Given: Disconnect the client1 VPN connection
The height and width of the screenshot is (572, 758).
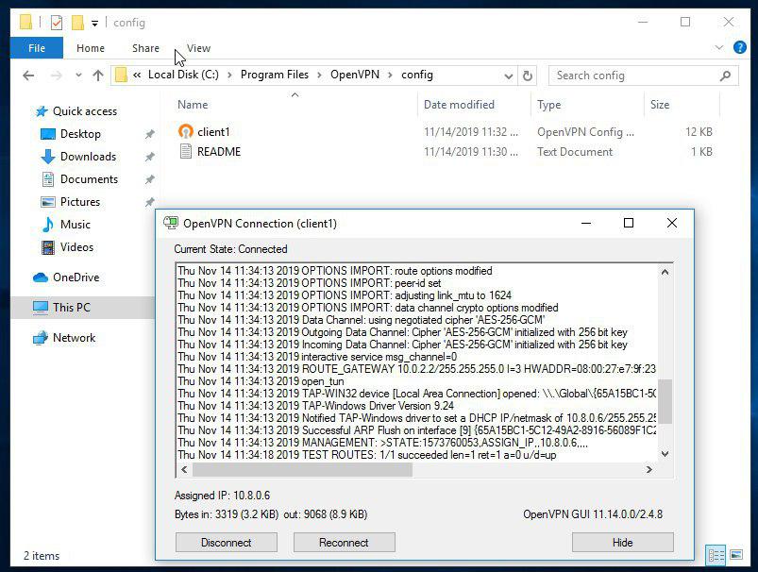Looking at the screenshot, I should click(226, 542).
